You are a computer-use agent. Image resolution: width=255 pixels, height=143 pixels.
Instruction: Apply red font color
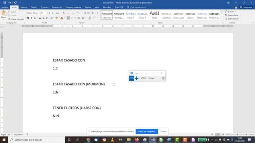(x=62, y=18)
